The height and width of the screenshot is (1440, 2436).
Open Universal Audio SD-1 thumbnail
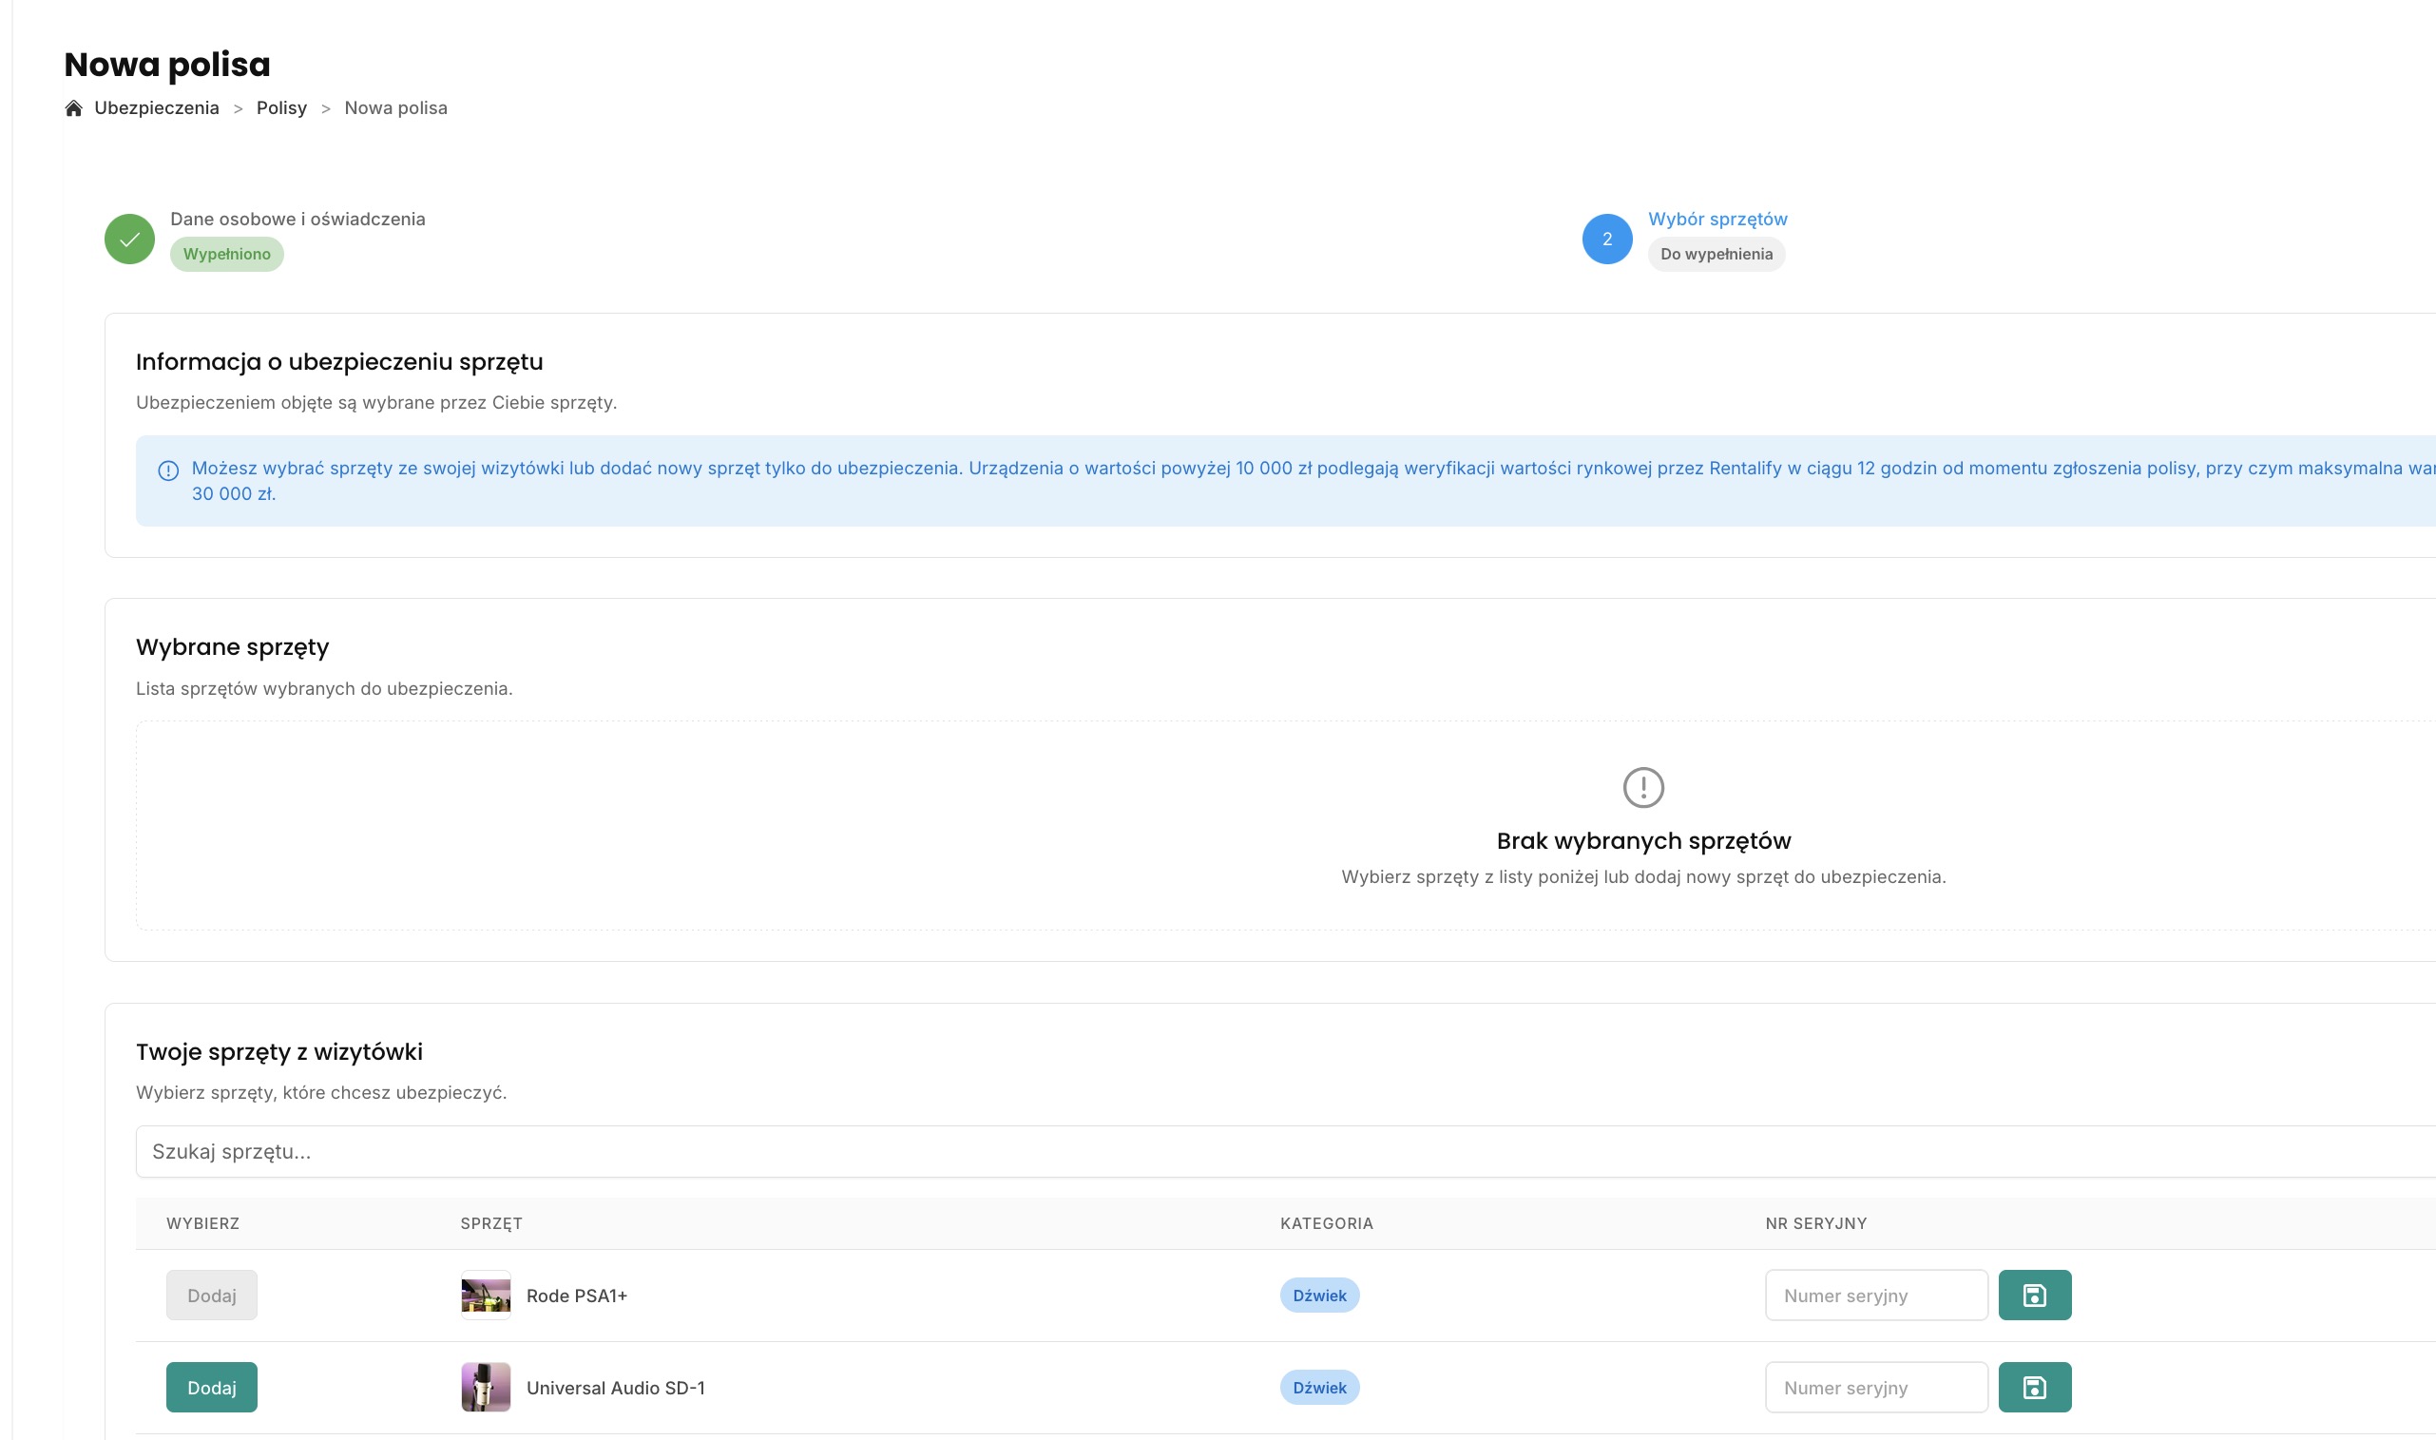point(485,1387)
